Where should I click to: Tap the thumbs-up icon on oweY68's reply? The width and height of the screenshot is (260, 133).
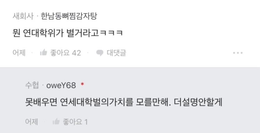(56, 122)
